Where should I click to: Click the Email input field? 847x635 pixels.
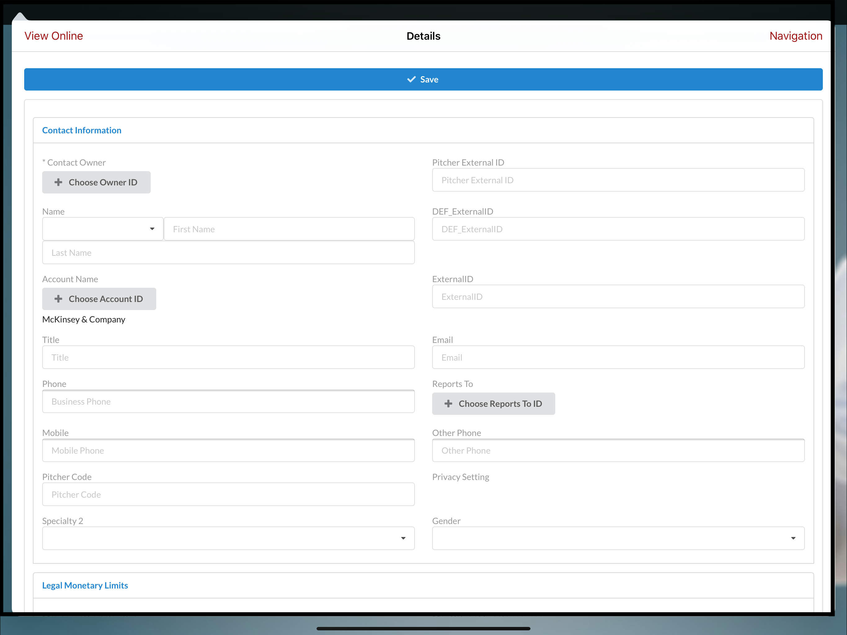pos(618,357)
